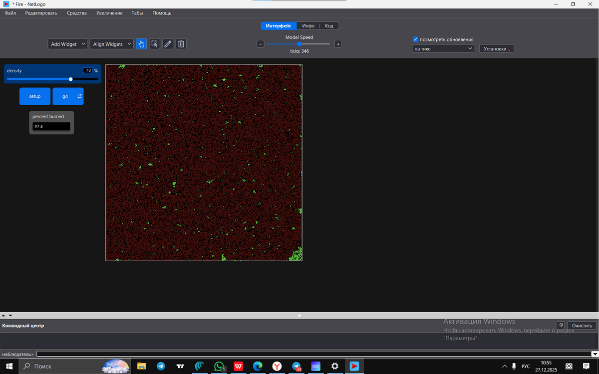The image size is (599, 374).
Task: Click the delete trash can tool
Action: [x=181, y=44]
